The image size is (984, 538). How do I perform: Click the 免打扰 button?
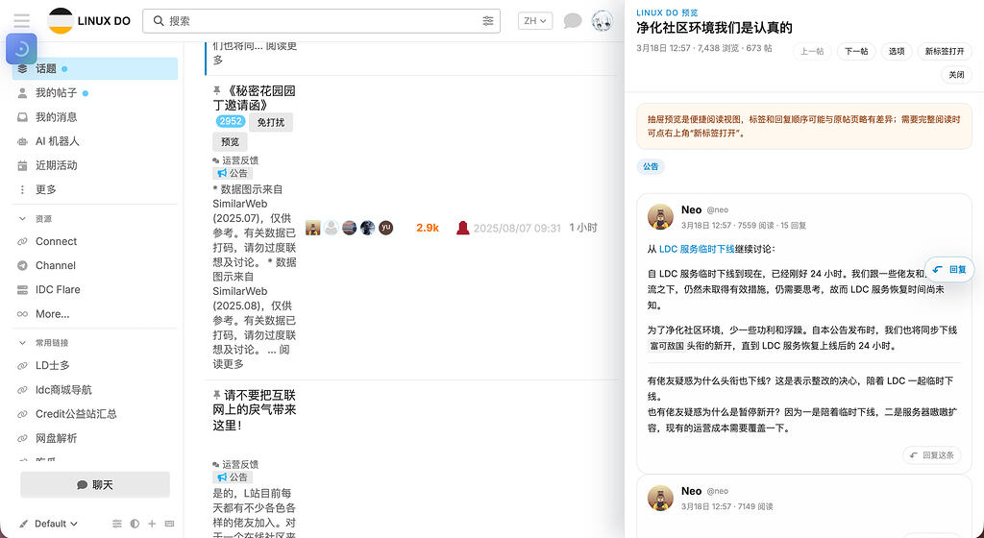click(x=271, y=122)
